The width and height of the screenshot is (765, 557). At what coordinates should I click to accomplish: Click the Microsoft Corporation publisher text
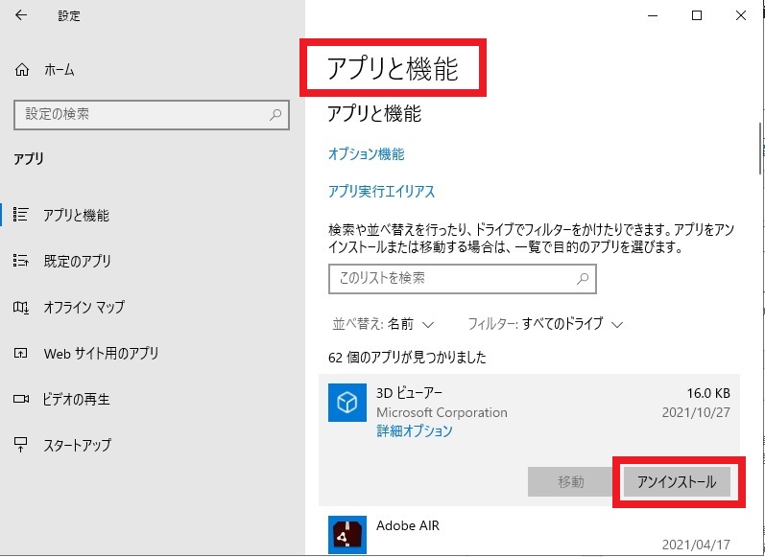point(442,412)
